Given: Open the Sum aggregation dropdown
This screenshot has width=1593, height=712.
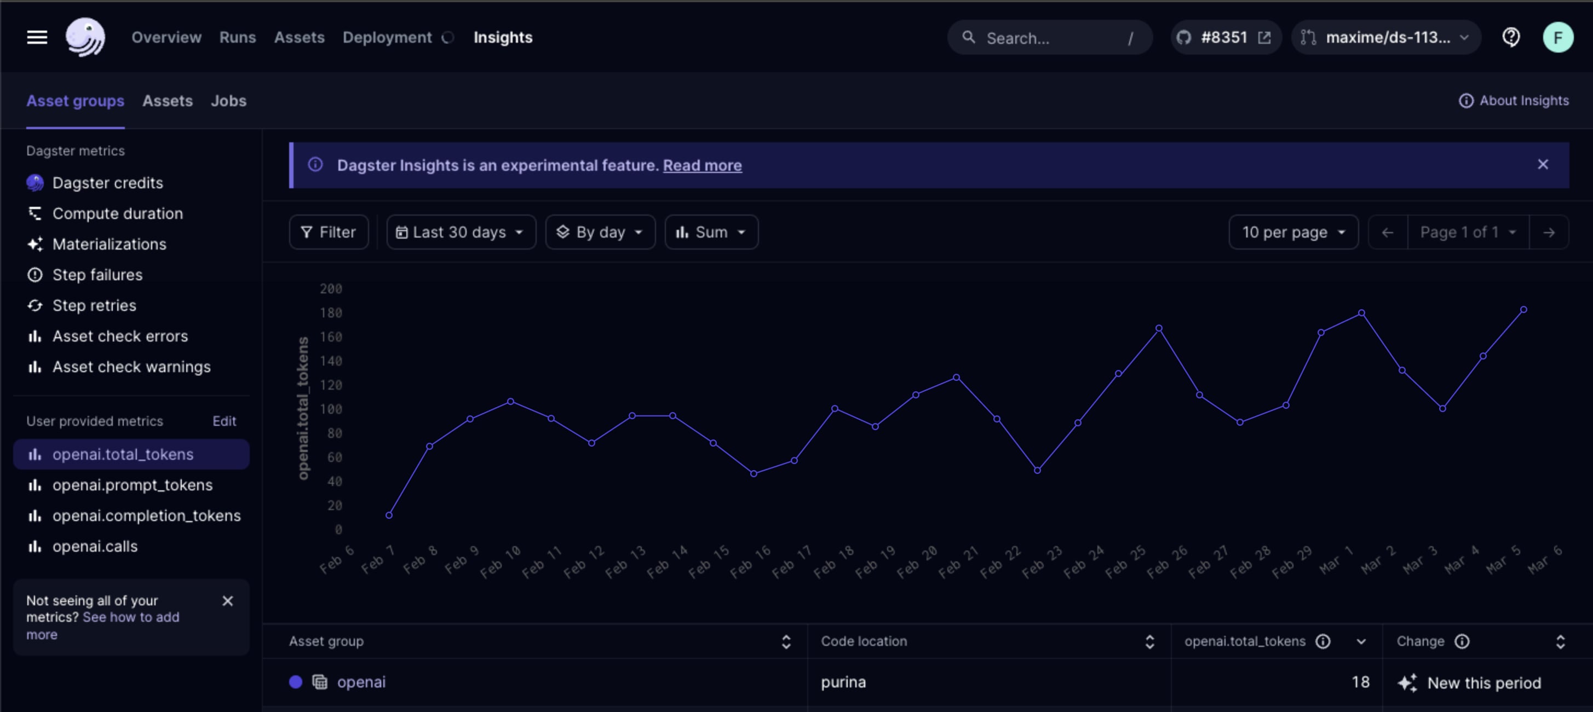Looking at the screenshot, I should tap(711, 232).
